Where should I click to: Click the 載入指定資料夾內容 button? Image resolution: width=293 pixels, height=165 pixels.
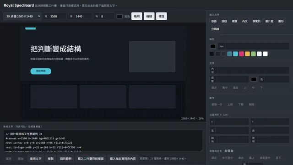coord(123,159)
